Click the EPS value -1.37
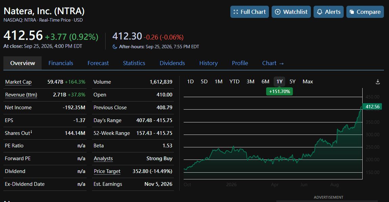 [x=79, y=120]
